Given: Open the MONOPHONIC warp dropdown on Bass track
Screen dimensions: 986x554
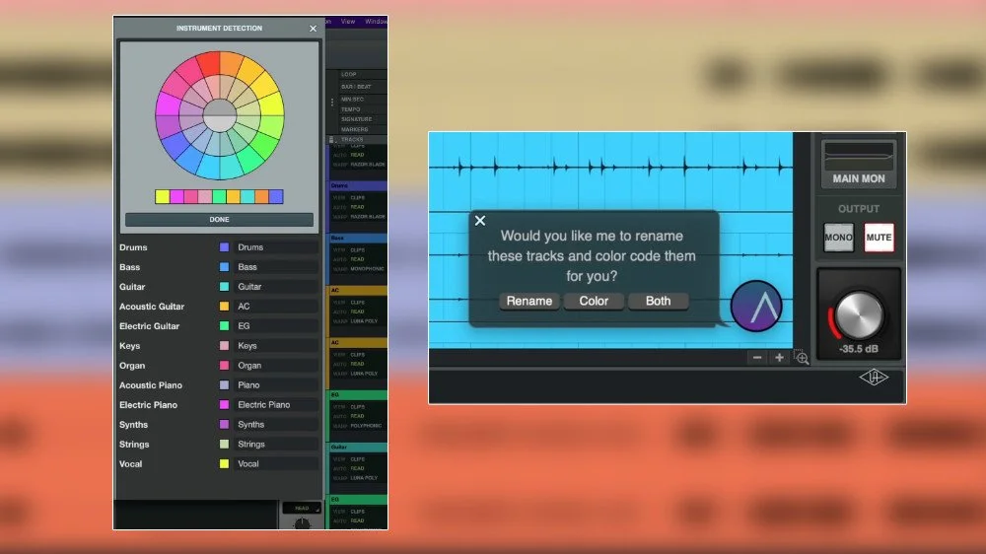Looking at the screenshot, I should (x=367, y=268).
